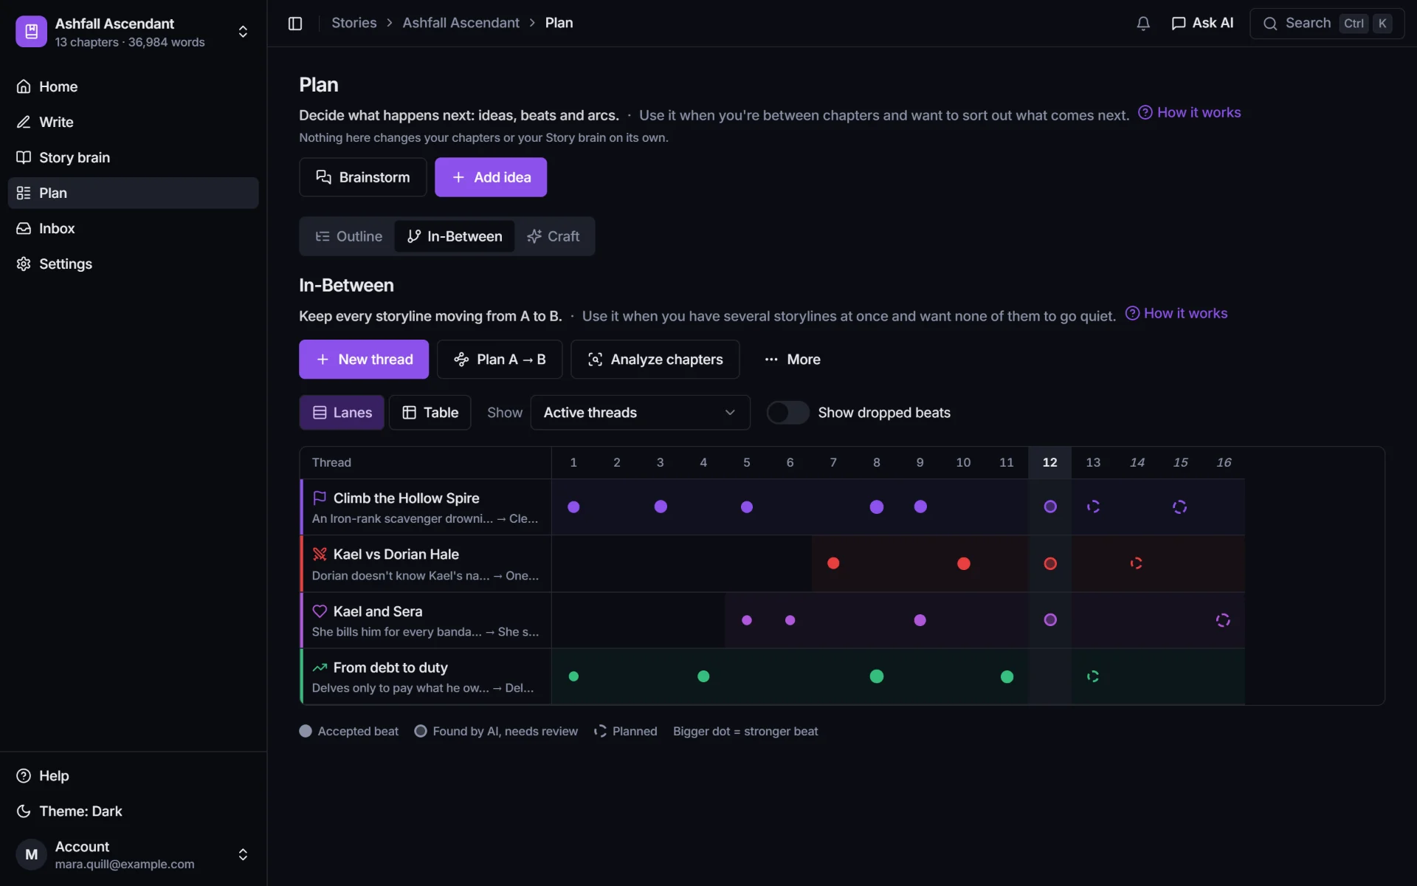Viewport: 1417px width, 886px height.
Task: Enable Show dropped beats switch
Action: point(787,413)
